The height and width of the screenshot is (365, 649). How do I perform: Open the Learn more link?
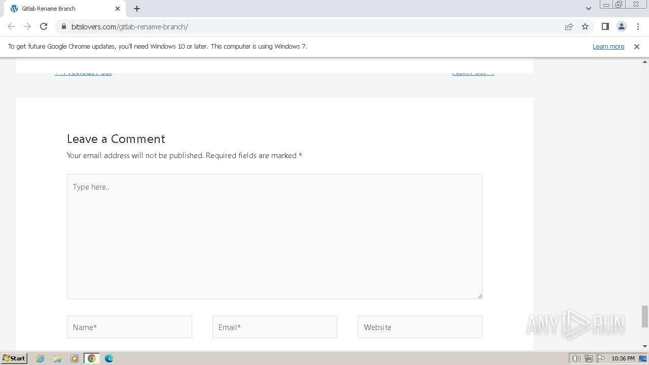pos(608,46)
